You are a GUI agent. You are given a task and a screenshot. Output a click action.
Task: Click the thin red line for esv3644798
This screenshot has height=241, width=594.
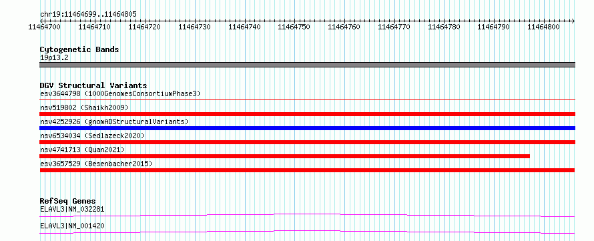click(x=307, y=99)
